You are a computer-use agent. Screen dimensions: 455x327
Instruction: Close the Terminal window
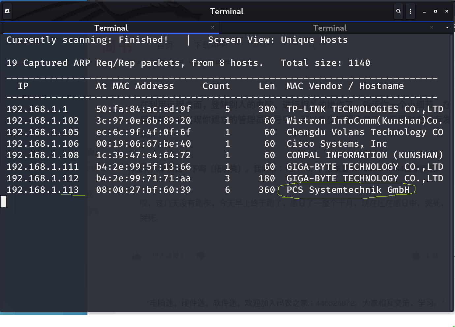point(447,11)
